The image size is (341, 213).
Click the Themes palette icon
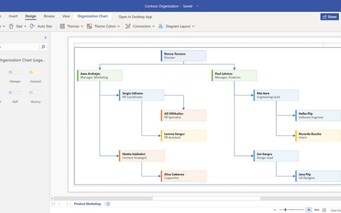(62, 26)
